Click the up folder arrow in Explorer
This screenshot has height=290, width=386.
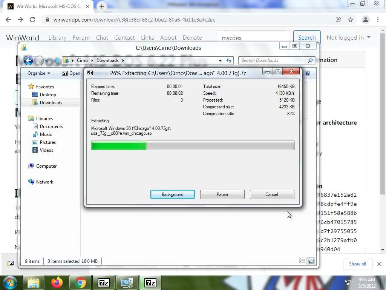57,60
